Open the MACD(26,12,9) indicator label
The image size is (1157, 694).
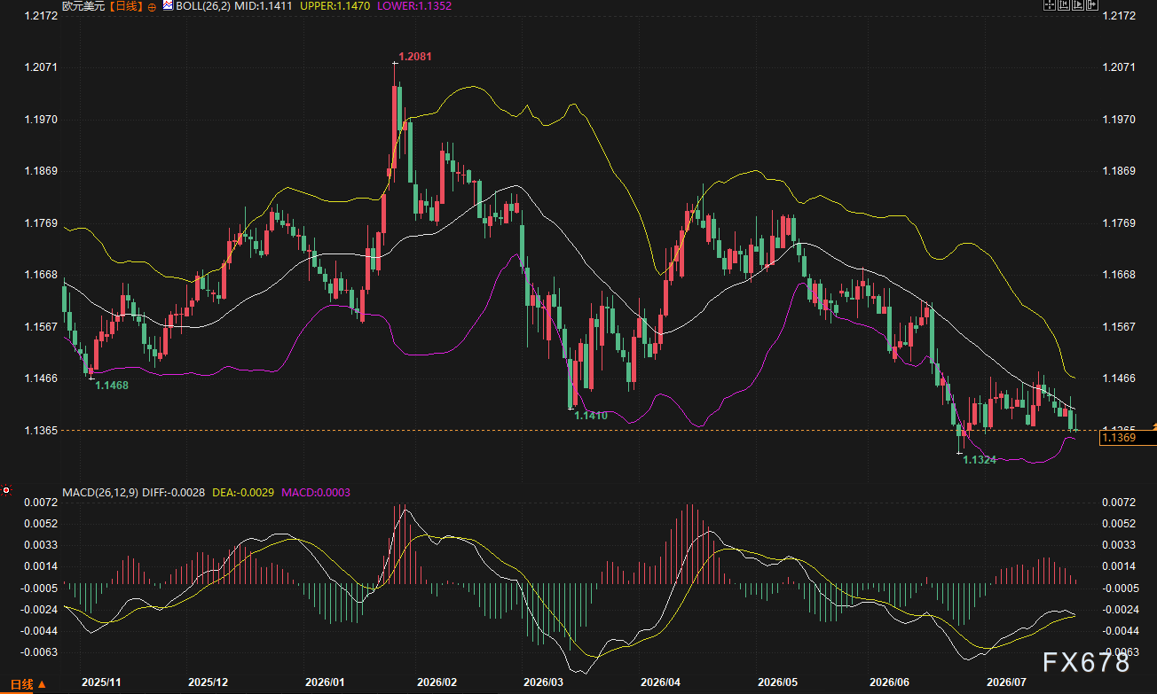click(x=99, y=491)
